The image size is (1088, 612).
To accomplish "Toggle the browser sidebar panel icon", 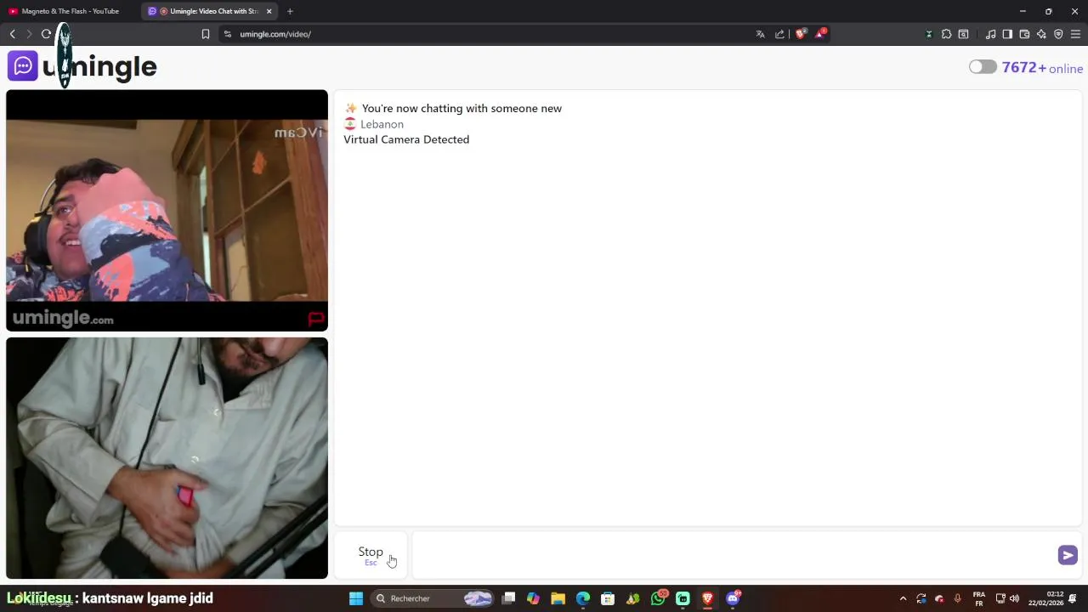I will [1007, 34].
